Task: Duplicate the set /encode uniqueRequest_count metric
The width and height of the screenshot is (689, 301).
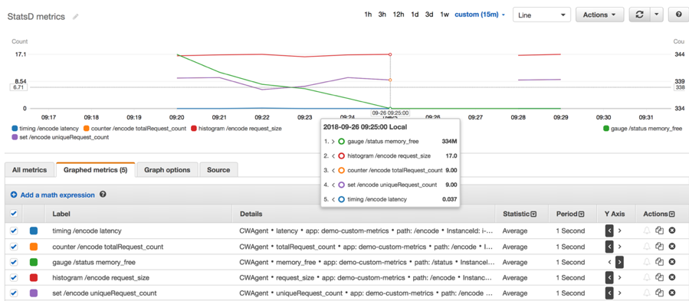Action: click(659, 293)
